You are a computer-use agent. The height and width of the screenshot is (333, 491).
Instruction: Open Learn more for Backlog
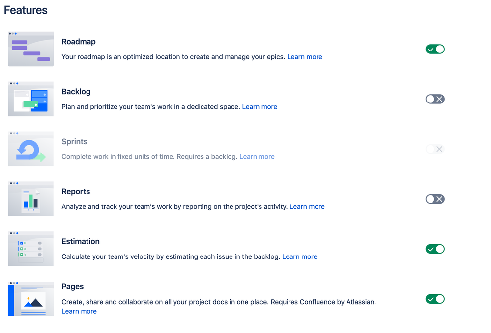click(260, 106)
